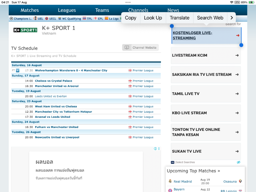Click the K+ SPORT 1 channel logo
Viewport: 256px width, 192px height.
coord(25,30)
